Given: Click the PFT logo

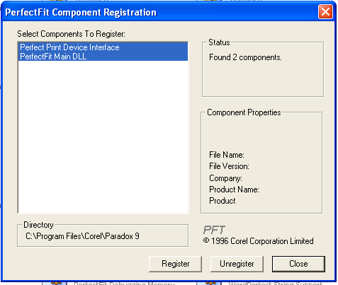Looking at the screenshot, I should (214, 230).
